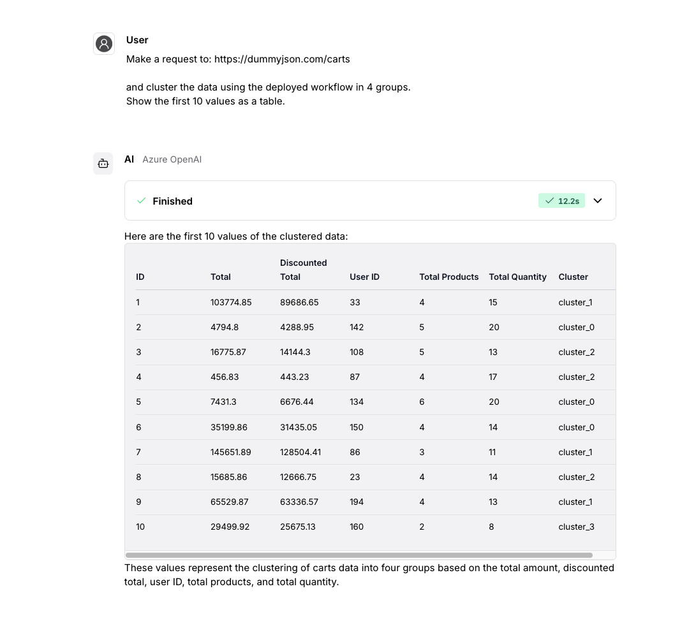Click the Finished status bar

[332, 201]
